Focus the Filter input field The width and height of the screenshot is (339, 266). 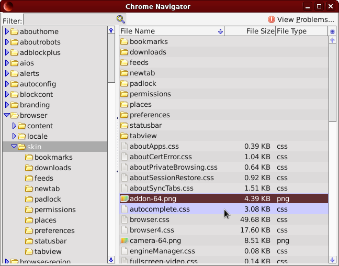point(70,19)
